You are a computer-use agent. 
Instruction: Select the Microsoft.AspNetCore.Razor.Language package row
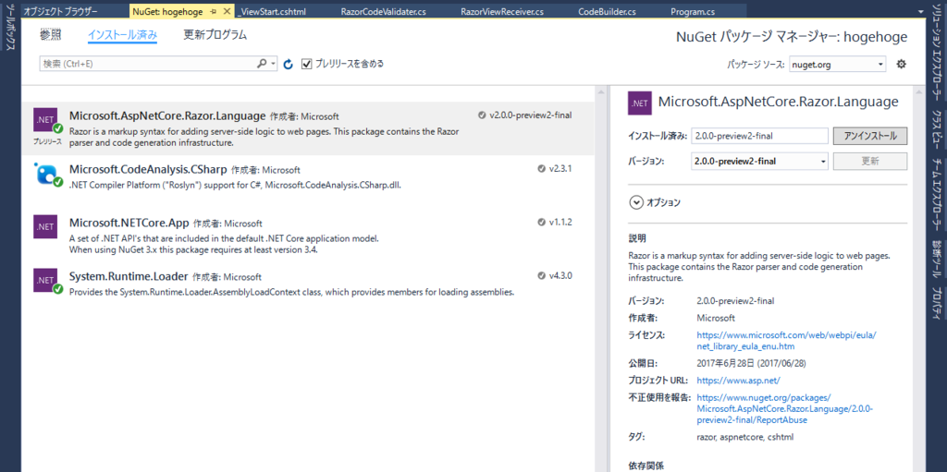307,128
